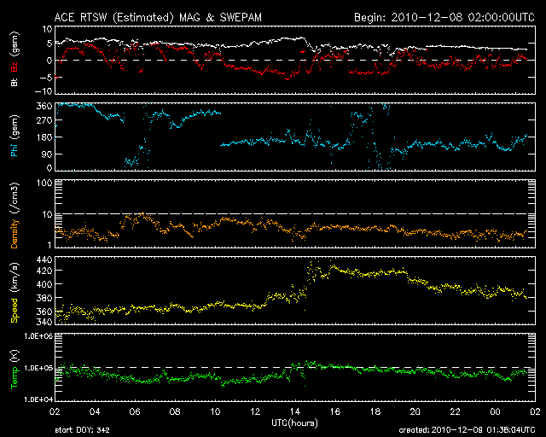Click the '06' hour tick label
This screenshot has width=546, height=437.
[x=135, y=411]
